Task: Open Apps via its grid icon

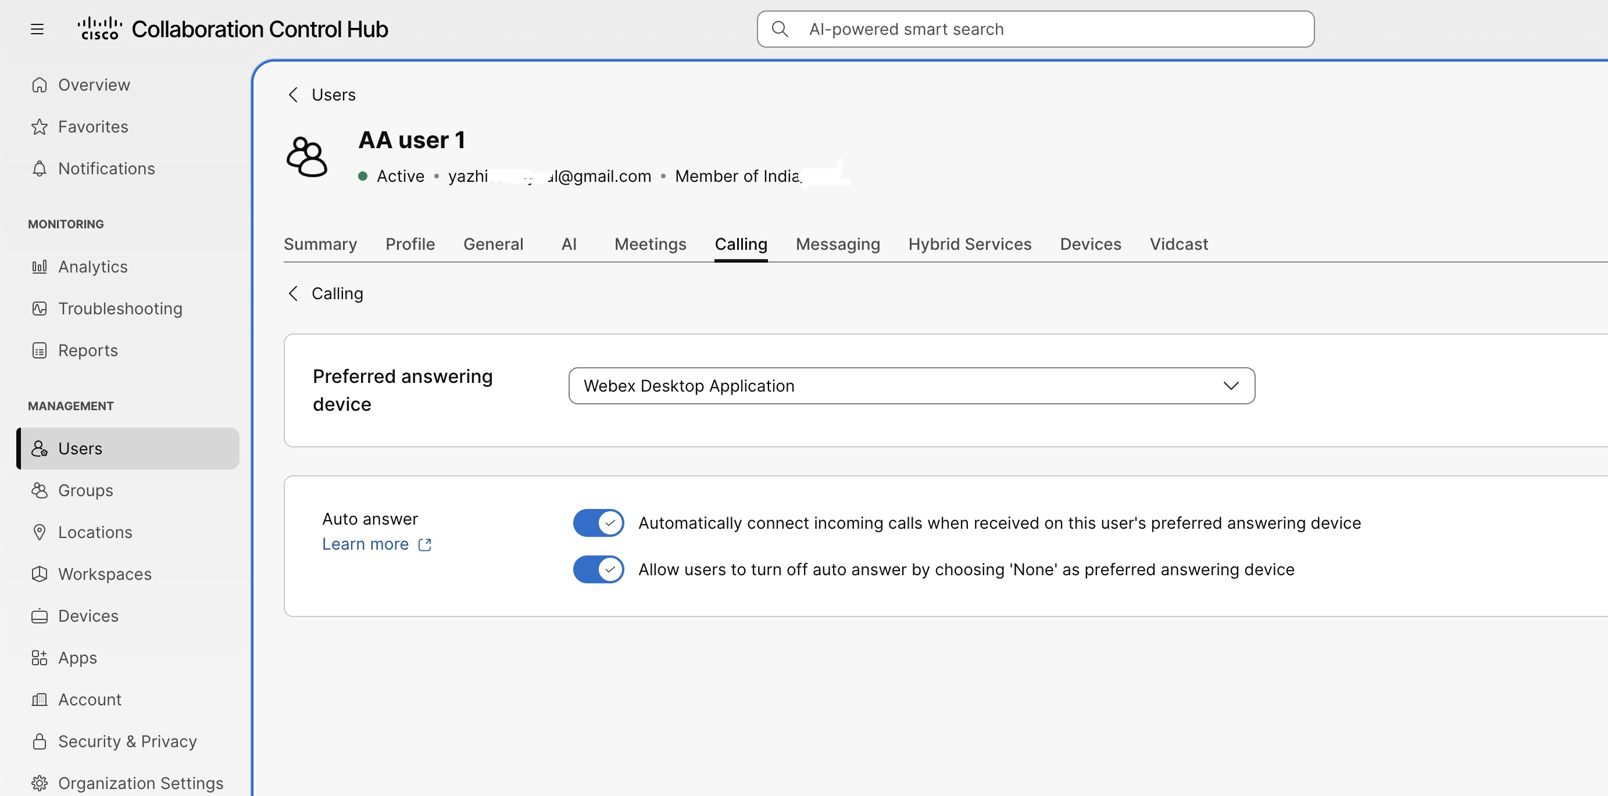Action: pos(40,658)
